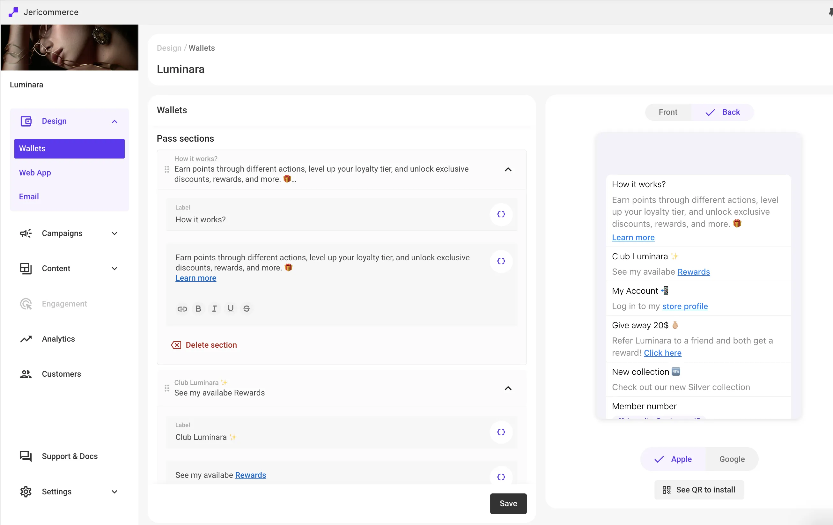Viewport: 833px width, 525px height.
Task: Insert variable in Club Luminara label field
Action: click(501, 432)
